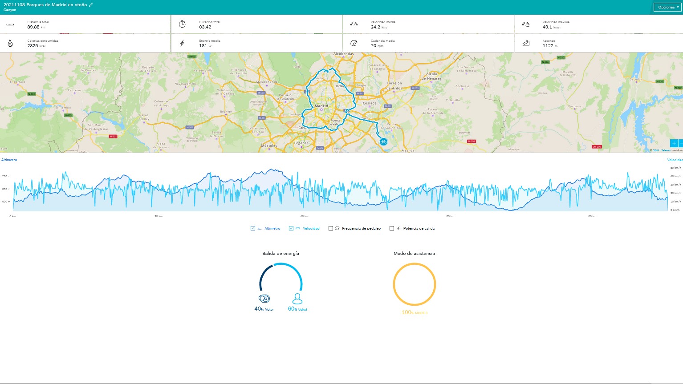
Task: Click the slope icon beside Ascenso
Action: coord(526,43)
